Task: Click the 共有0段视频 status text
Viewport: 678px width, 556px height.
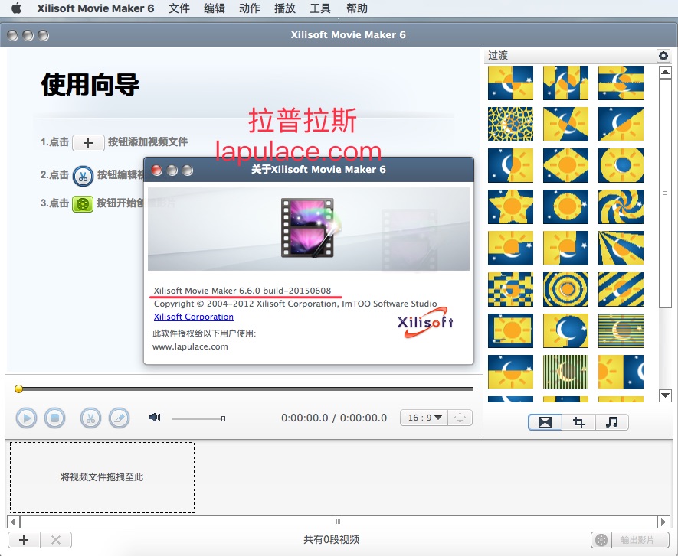Action: 331,540
